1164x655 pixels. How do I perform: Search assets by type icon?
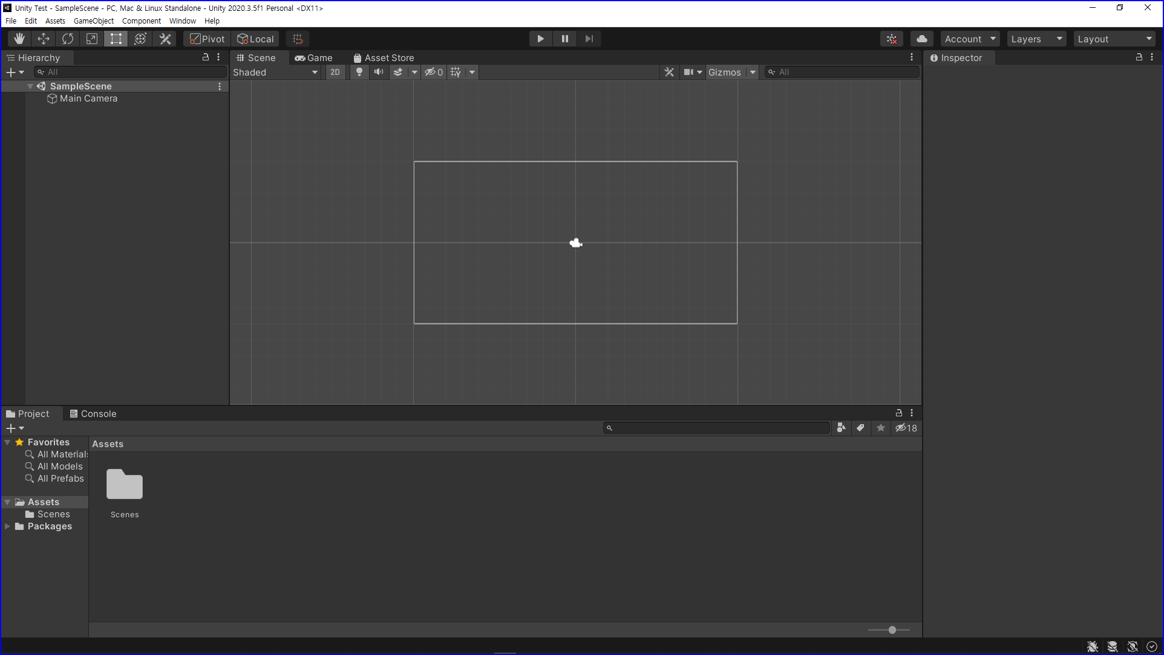[x=841, y=428]
